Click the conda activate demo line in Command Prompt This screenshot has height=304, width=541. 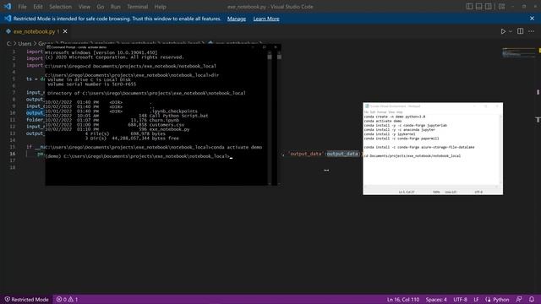click(154, 147)
